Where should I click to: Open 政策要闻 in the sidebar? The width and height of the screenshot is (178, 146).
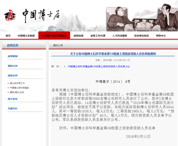(x=13, y=56)
